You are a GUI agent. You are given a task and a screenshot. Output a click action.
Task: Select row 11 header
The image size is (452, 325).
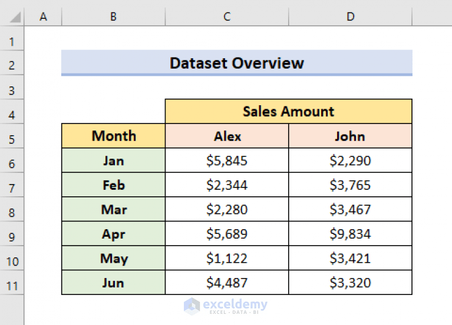pyautogui.click(x=12, y=286)
